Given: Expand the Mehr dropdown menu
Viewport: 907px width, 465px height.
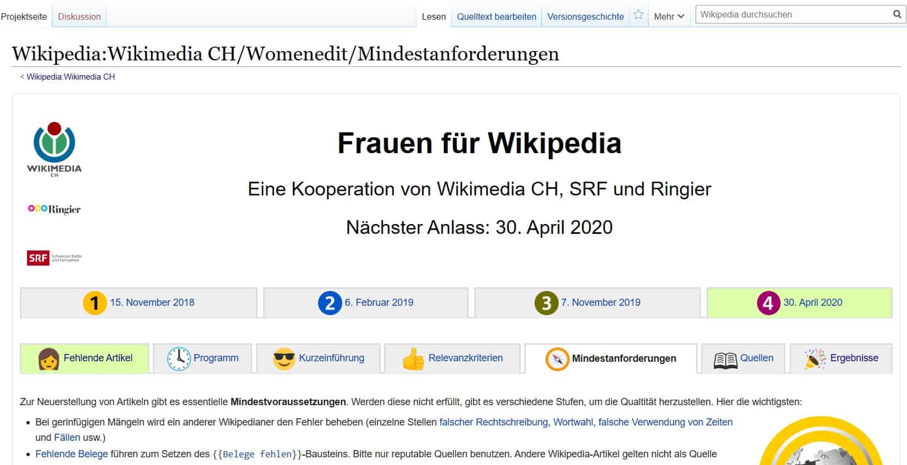Looking at the screenshot, I should click(669, 16).
